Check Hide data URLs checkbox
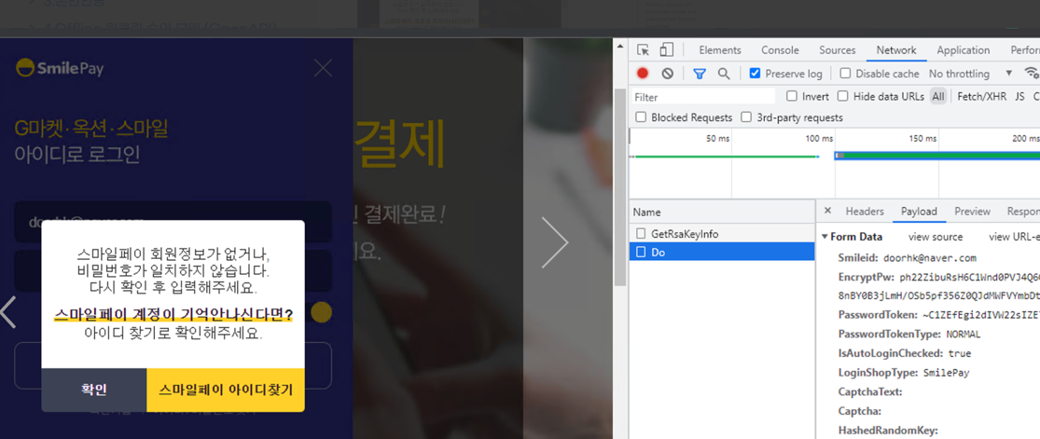Viewport: 1040px width, 439px height. pyautogui.click(x=843, y=96)
